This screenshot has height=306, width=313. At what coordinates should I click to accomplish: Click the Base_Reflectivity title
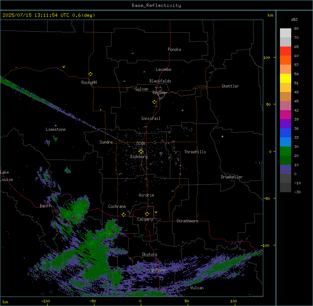point(156,5)
